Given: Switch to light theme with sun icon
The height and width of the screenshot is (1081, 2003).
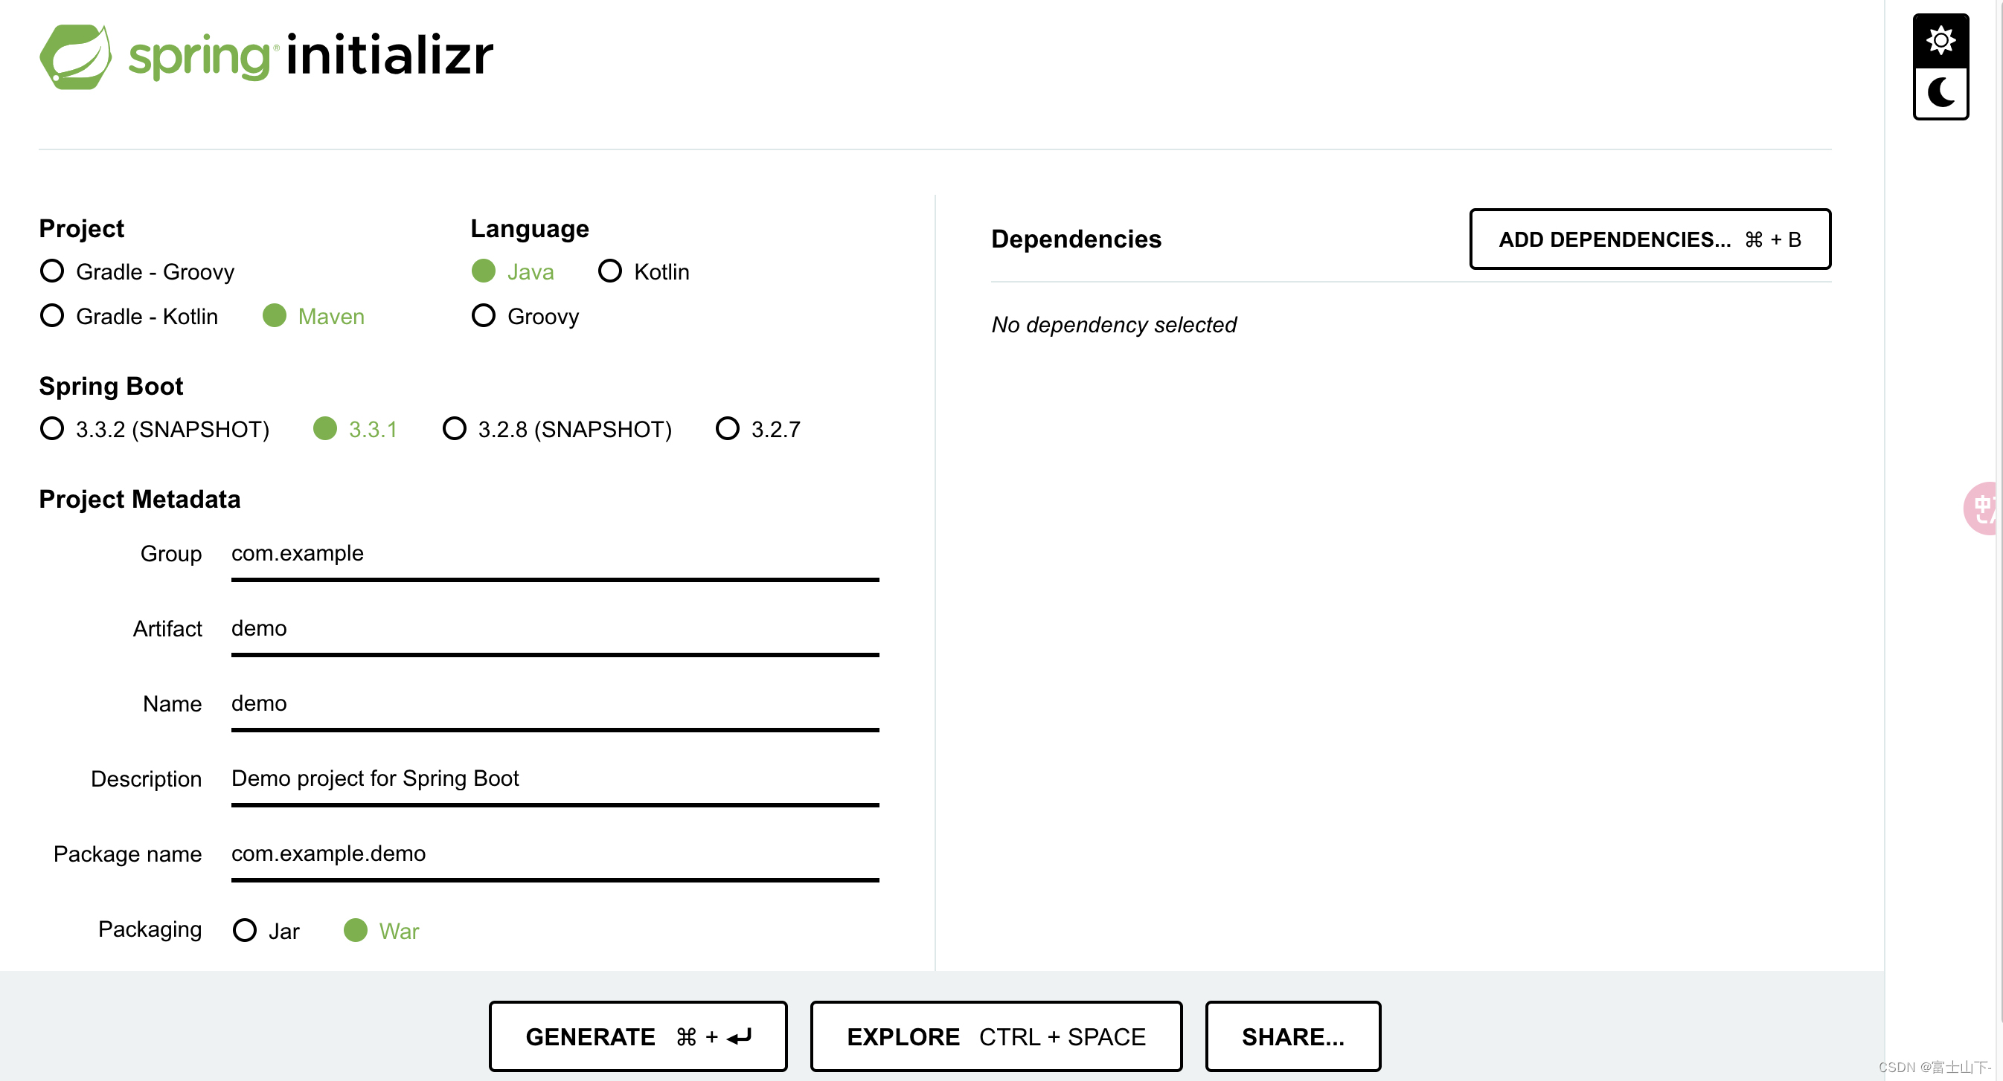Looking at the screenshot, I should click(1940, 39).
